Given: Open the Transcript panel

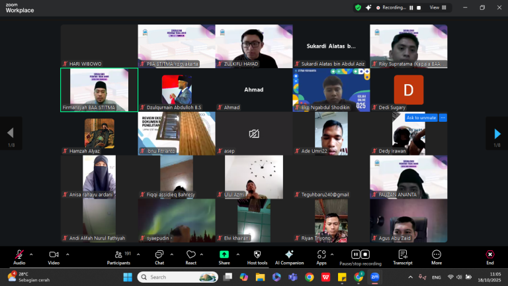Looking at the screenshot, I should 402,255.
